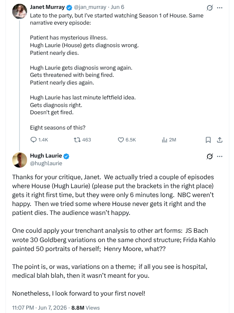The width and height of the screenshot is (234, 313).
Task: Click the Janet Murray display name
Action: point(47,7)
